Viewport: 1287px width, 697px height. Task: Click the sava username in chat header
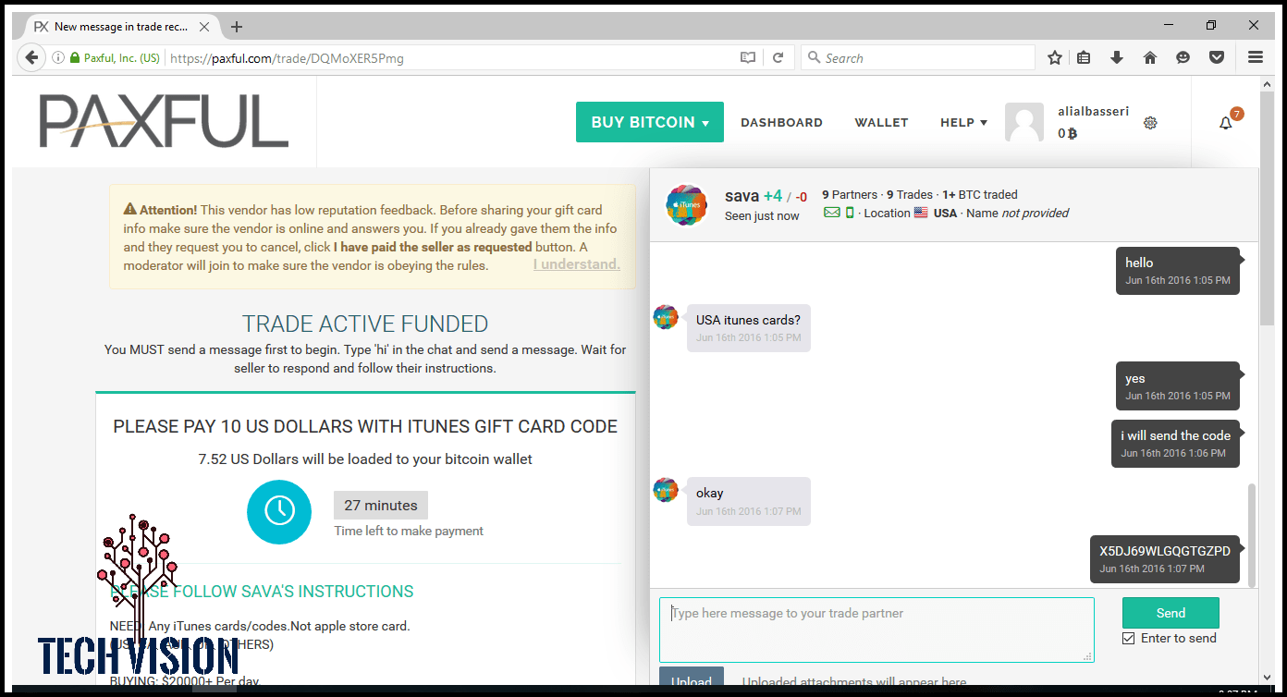[742, 195]
